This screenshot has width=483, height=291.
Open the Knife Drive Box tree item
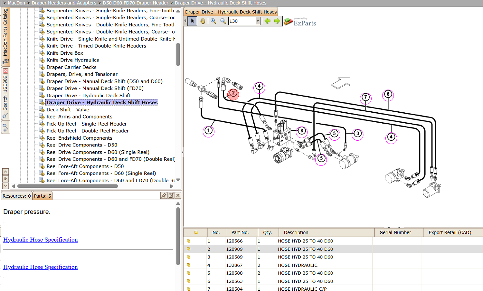pos(65,53)
